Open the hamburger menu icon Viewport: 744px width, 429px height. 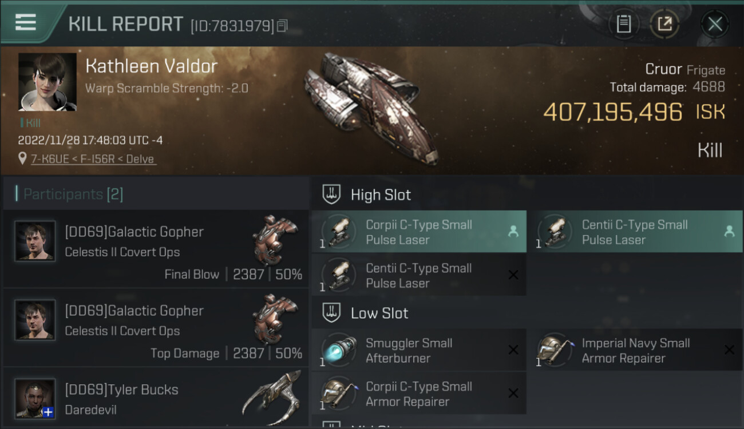(x=26, y=22)
